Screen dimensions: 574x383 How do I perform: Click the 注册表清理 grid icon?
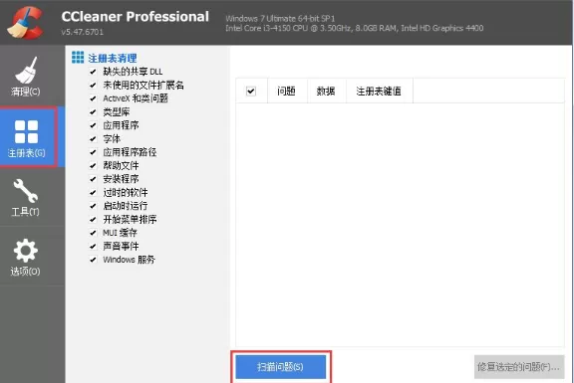[78, 58]
